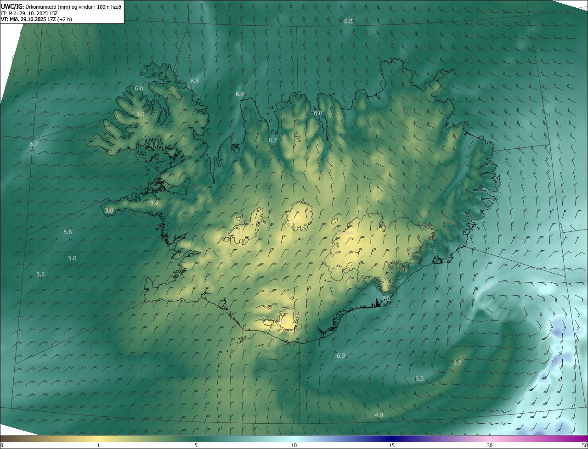Select the 5.8 value label over the sea
This screenshot has width=588, height=449.
click(68, 232)
